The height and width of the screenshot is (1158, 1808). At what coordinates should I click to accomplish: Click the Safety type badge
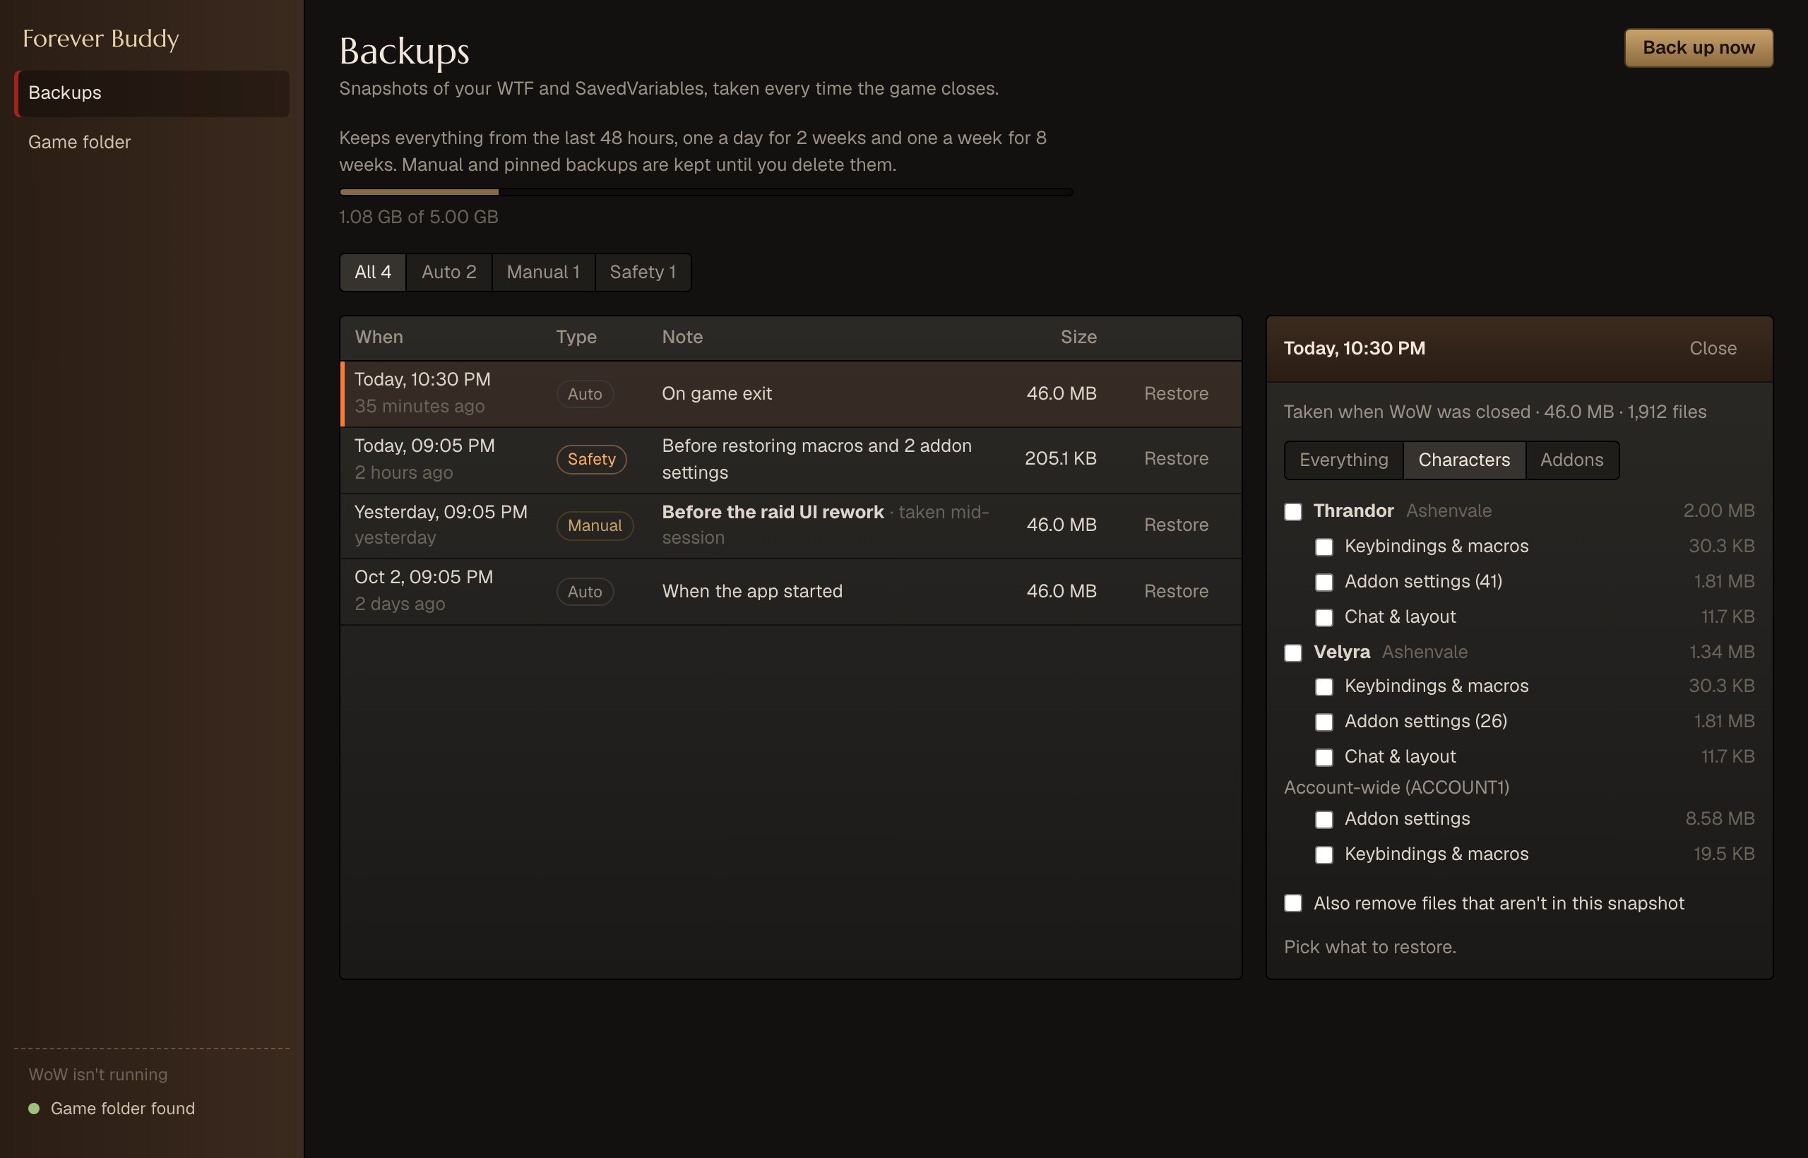coord(591,460)
